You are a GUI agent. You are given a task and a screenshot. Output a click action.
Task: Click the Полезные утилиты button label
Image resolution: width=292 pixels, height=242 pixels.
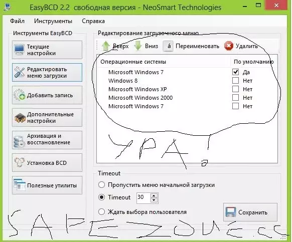pyautogui.click(x=52, y=185)
